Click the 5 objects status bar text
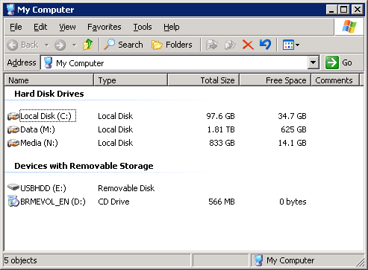 (20, 260)
